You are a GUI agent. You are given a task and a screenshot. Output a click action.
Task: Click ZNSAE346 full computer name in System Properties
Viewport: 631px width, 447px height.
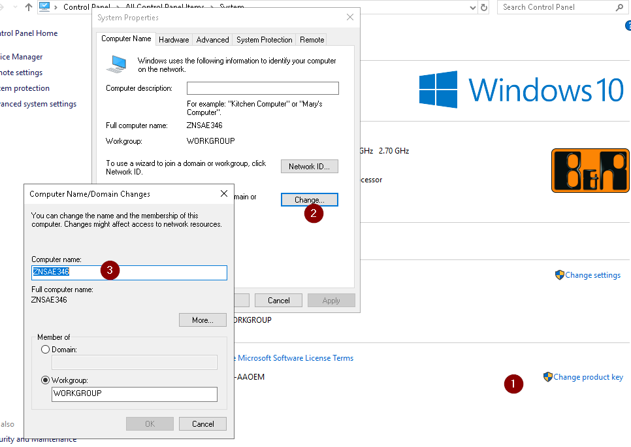coord(204,125)
